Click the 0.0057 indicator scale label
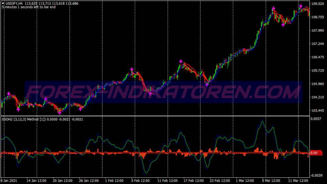This screenshot has width=327, height=184. 317,119
